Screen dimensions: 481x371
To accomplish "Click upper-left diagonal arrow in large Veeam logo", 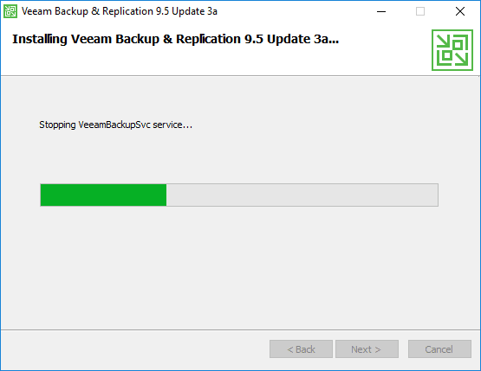I will [x=443, y=42].
